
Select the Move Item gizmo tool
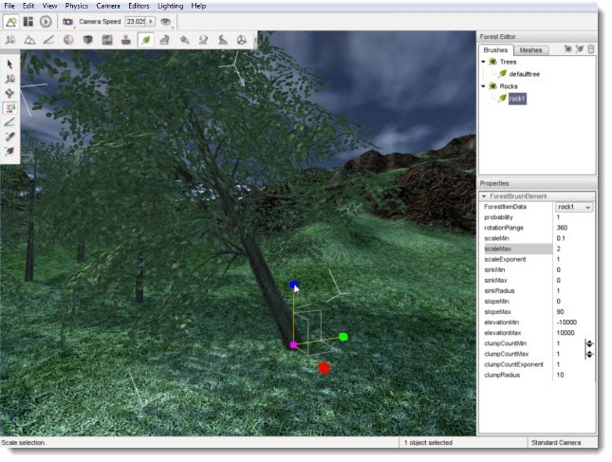(9, 79)
